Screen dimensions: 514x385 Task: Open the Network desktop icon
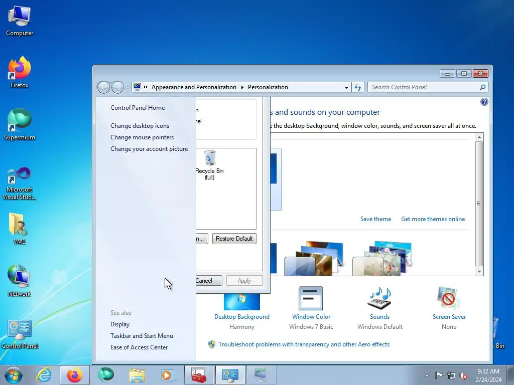(x=19, y=281)
